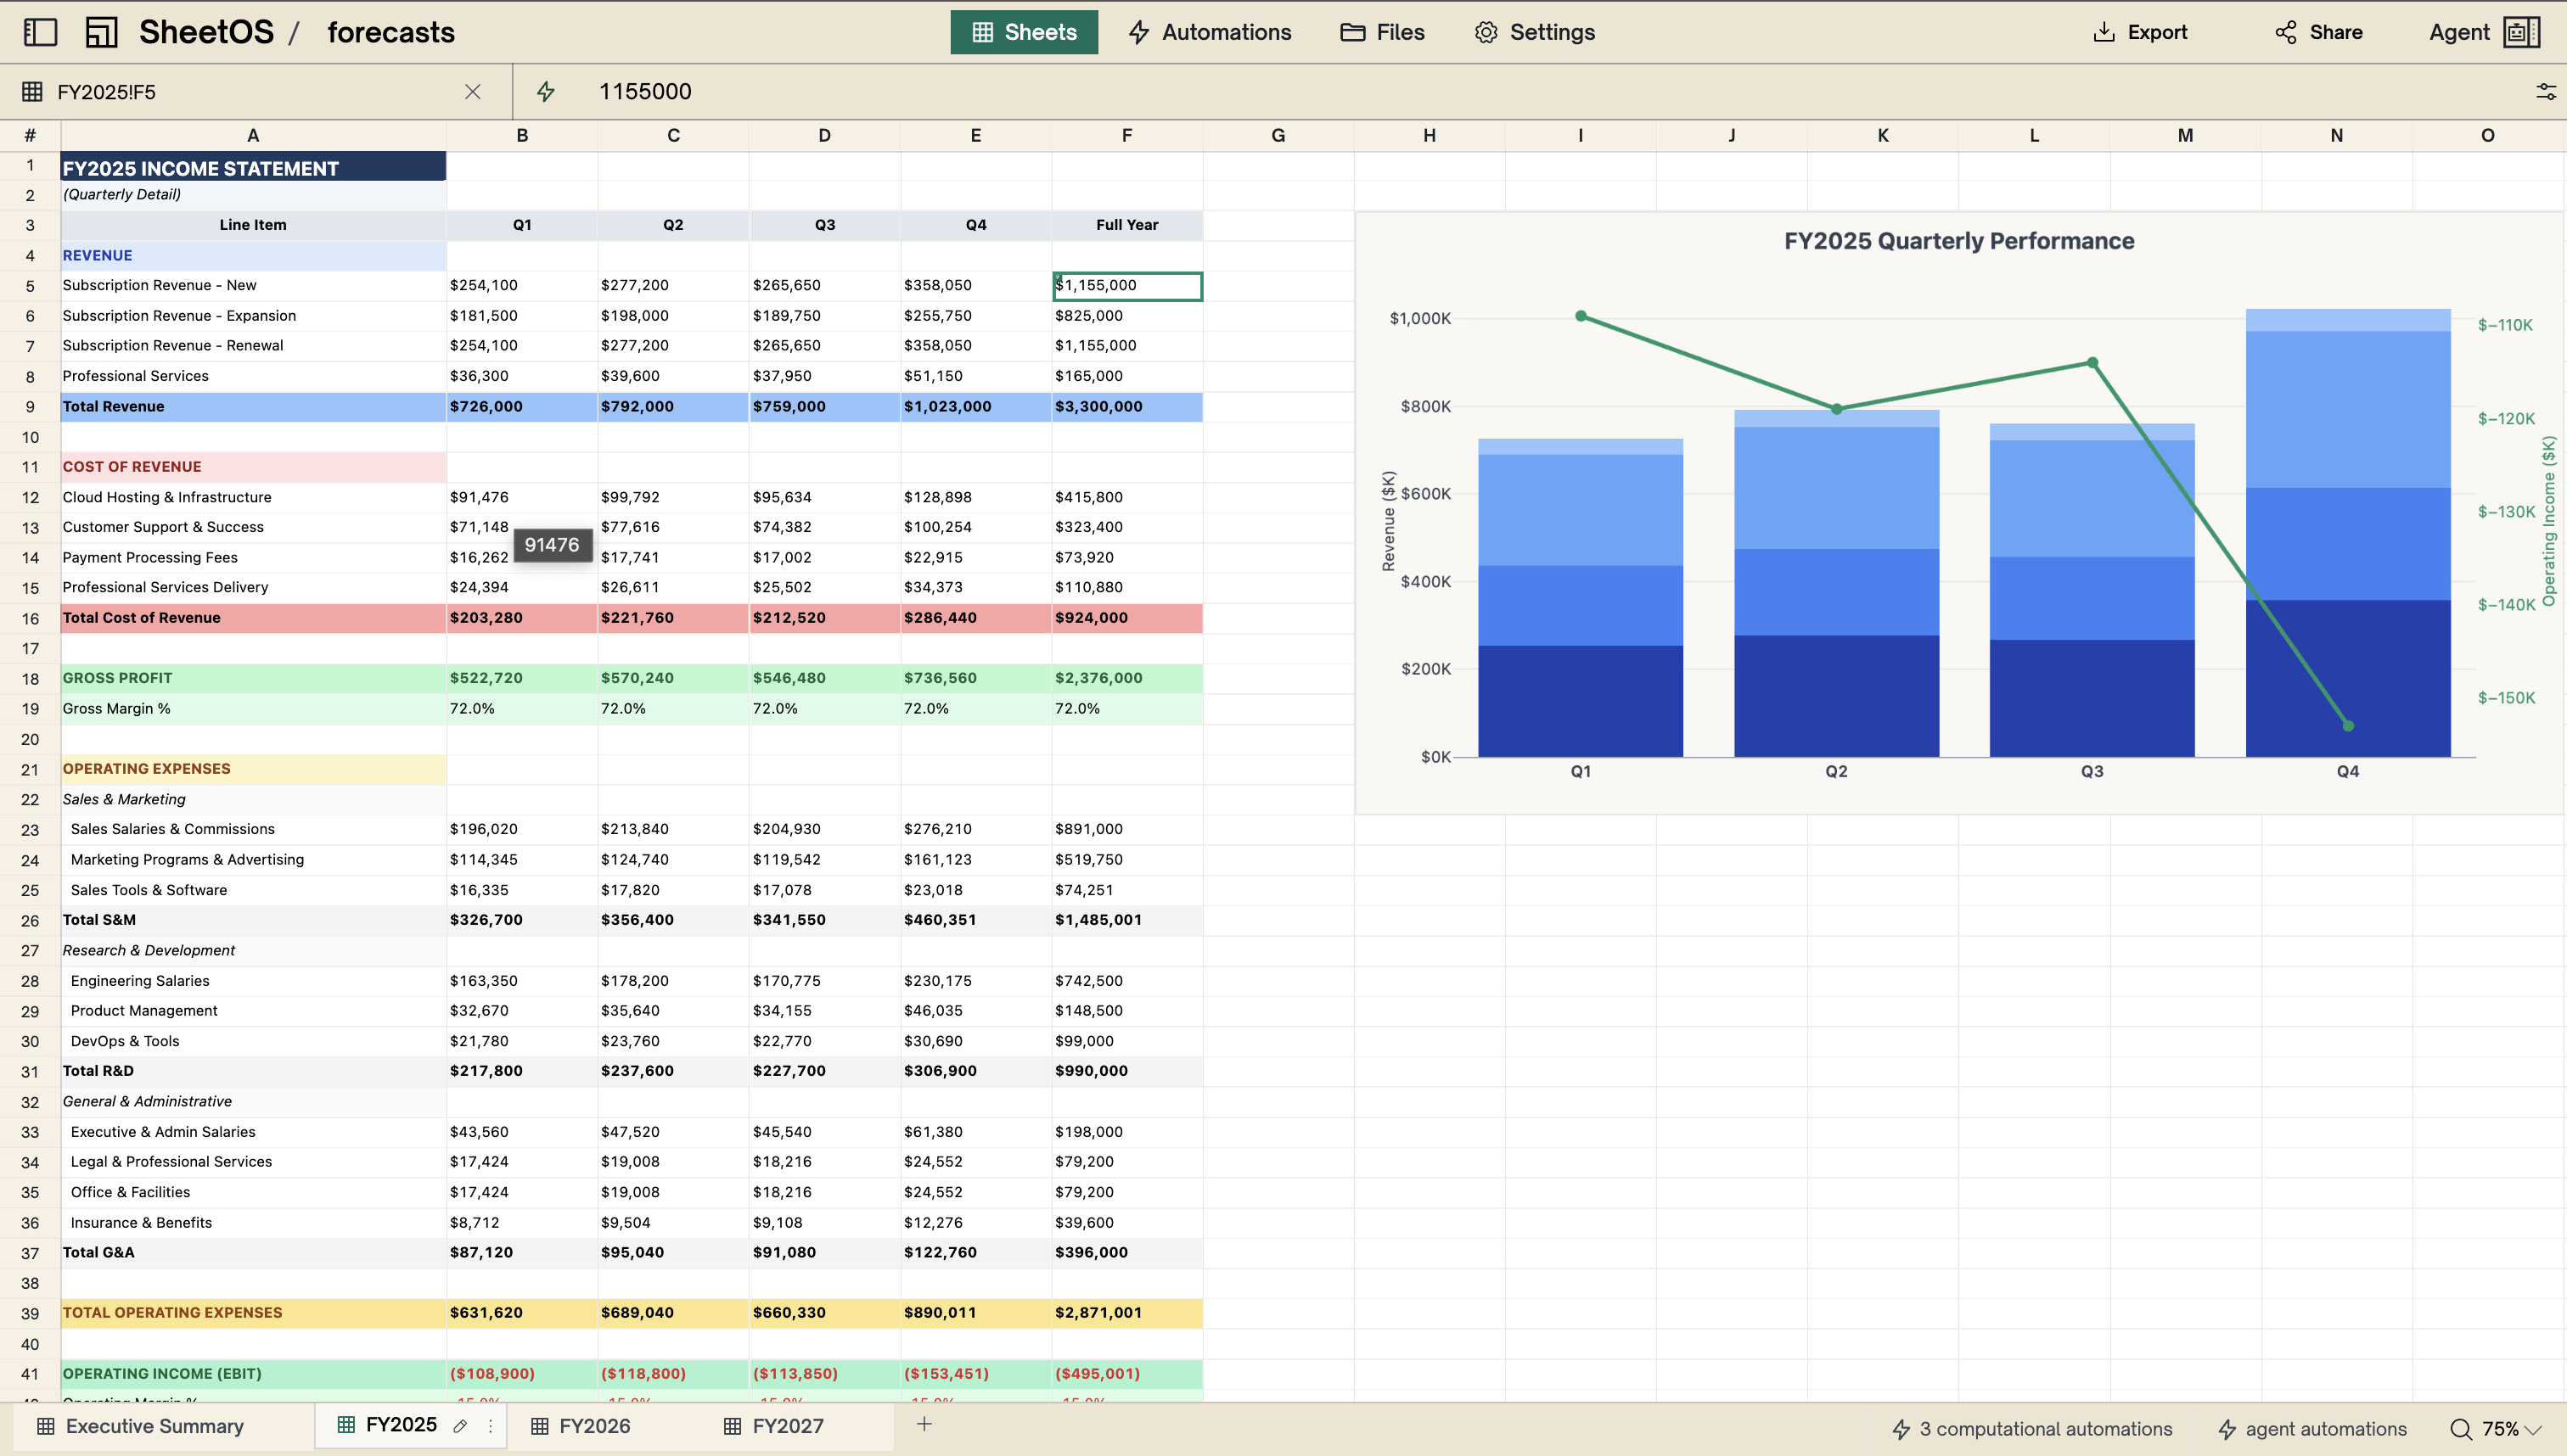Click the computational automations lightning icon
The width and height of the screenshot is (2567, 1456).
(x=1901, y=1428)
